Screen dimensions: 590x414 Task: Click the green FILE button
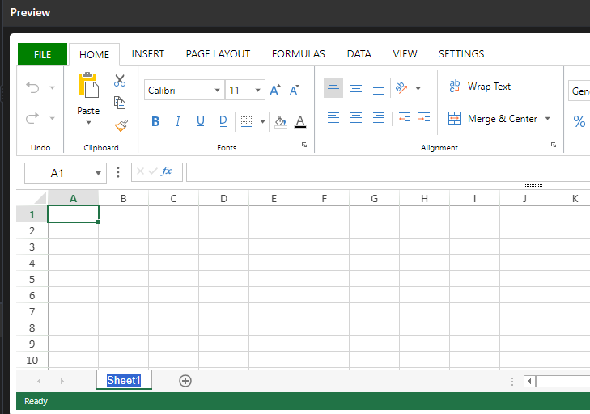[x=42, y=55]
